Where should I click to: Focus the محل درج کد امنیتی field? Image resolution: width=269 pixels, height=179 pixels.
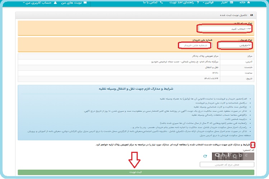pos(227,165)
